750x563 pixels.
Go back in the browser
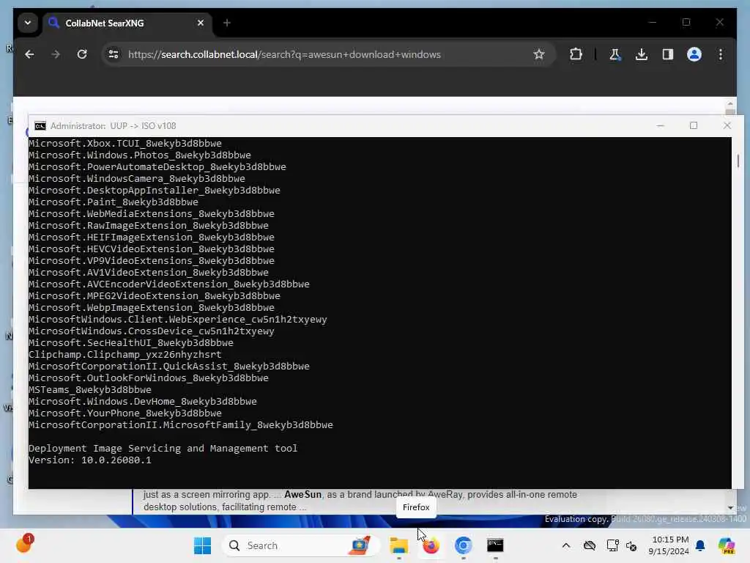pos(29,54)
